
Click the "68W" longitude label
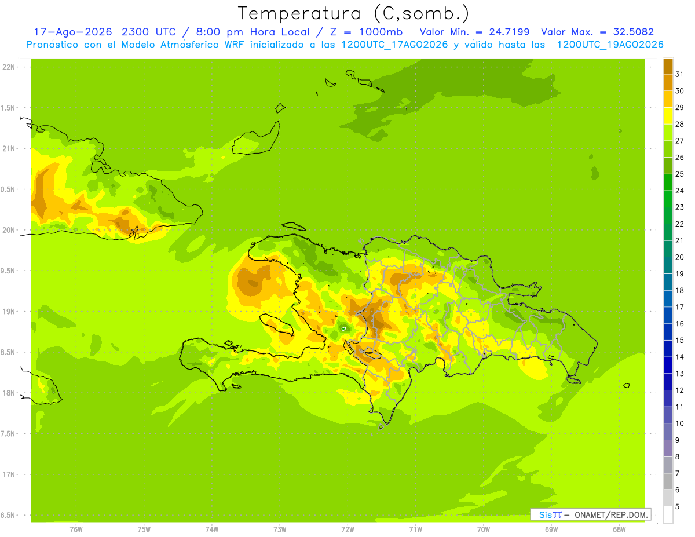tap(619, 529)
